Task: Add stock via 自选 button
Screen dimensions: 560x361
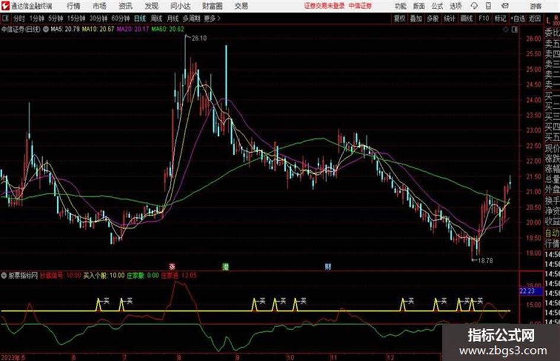Action: pyautogui.click(x=518, y=18)
